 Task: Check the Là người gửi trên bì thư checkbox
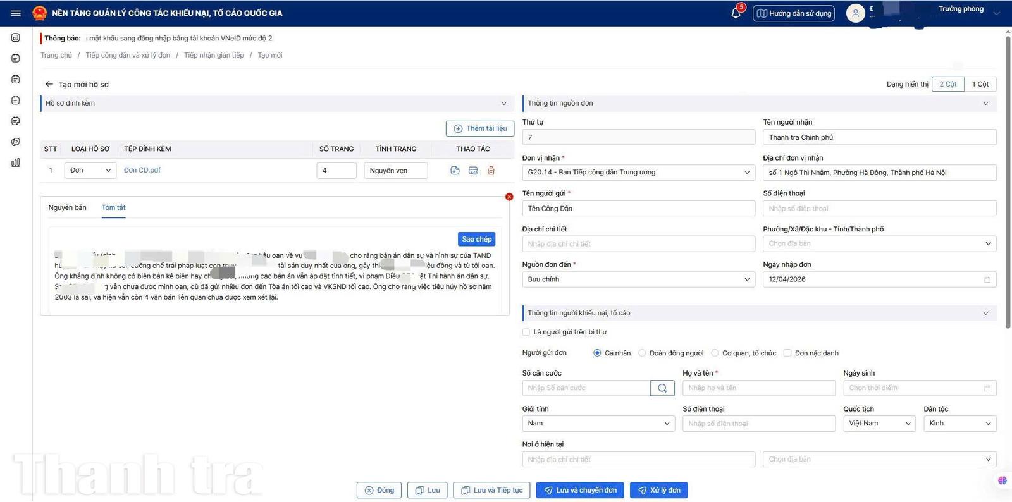point(526,332)
